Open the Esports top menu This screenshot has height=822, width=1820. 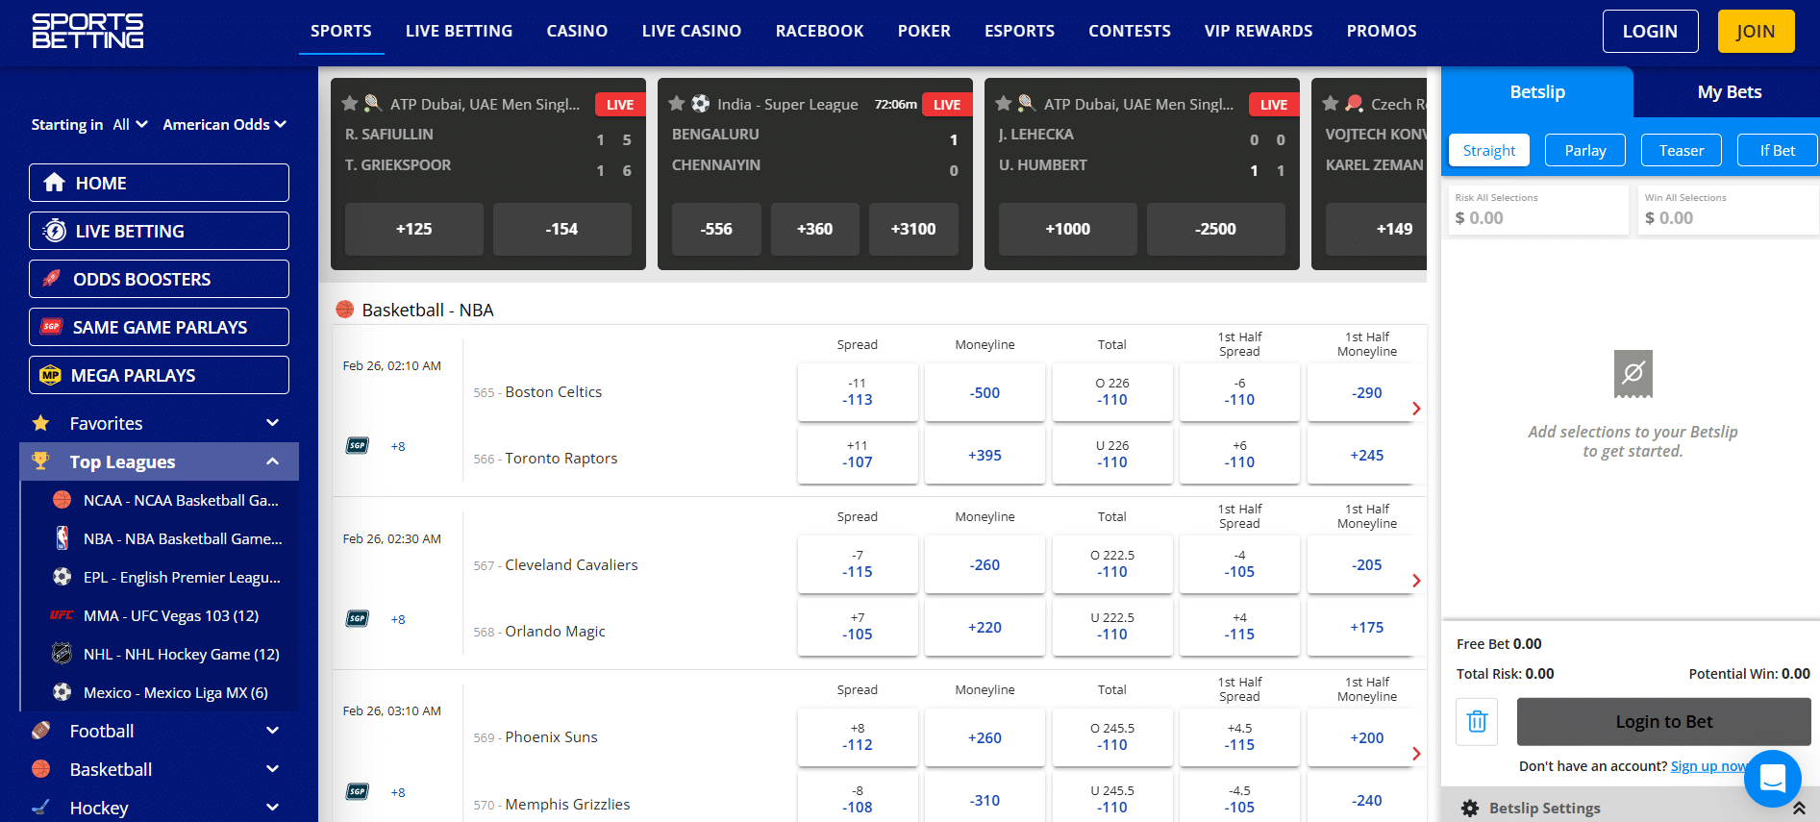(1019, 31)
